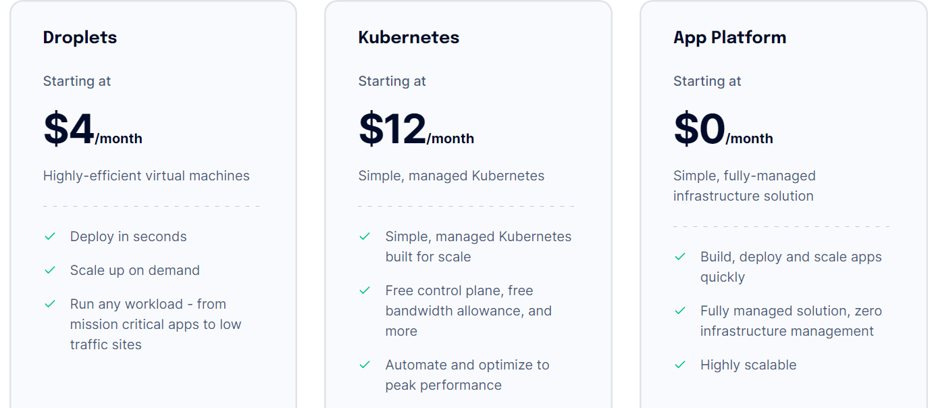
Task: Open the Kubernetes card heading
Action: (x=409, y=37)
